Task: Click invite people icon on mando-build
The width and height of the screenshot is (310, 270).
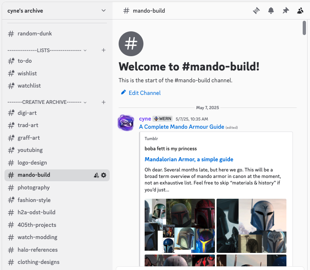Action: [96, 175]
